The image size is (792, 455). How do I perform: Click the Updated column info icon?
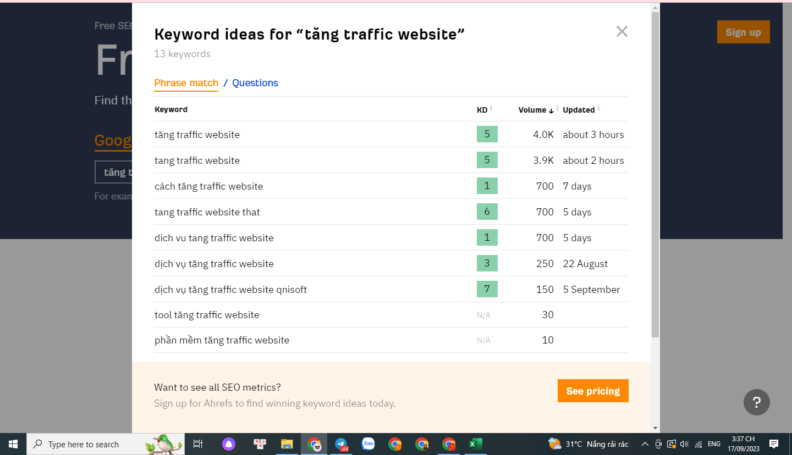[x=598, y=109]
